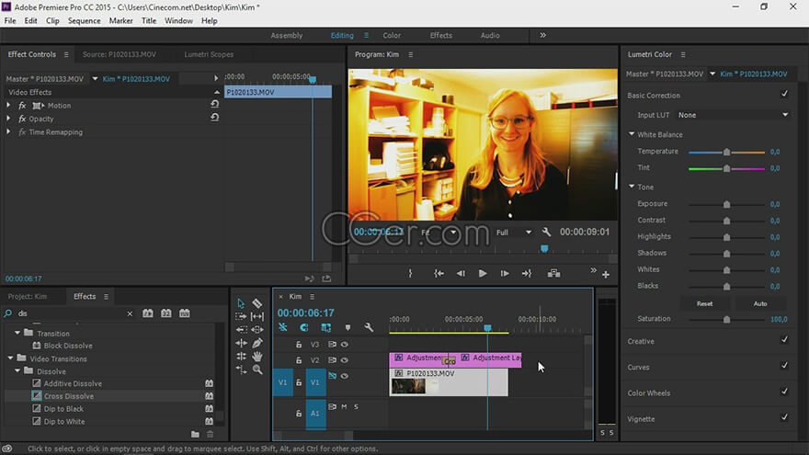Adjust the Temperature slider
Screen dimensions: 809x455
[726, 153]
